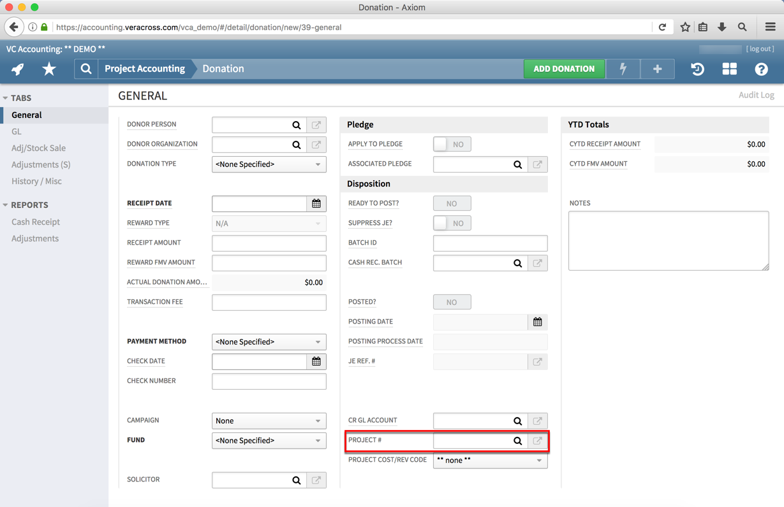Screen dimensions: 784x507
Task: Toggle Ready to Post switch
Action: (x=452, y=204)
